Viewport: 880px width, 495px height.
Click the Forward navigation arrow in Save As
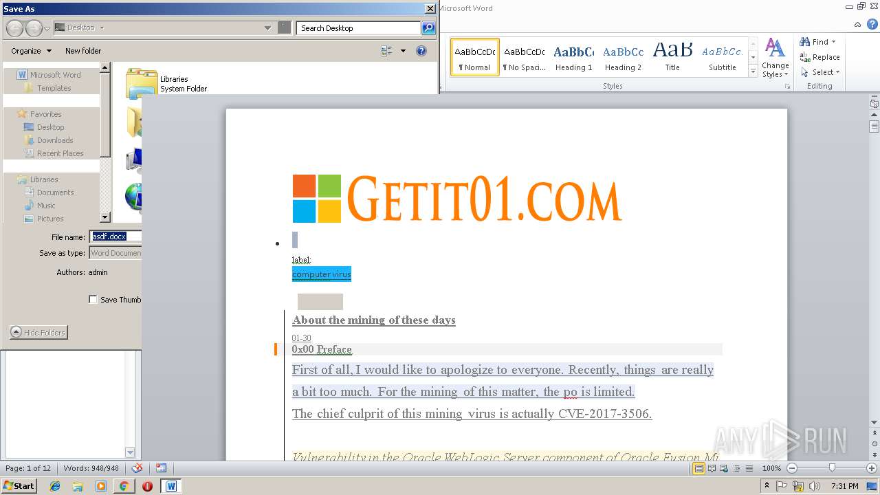point(33,28)
